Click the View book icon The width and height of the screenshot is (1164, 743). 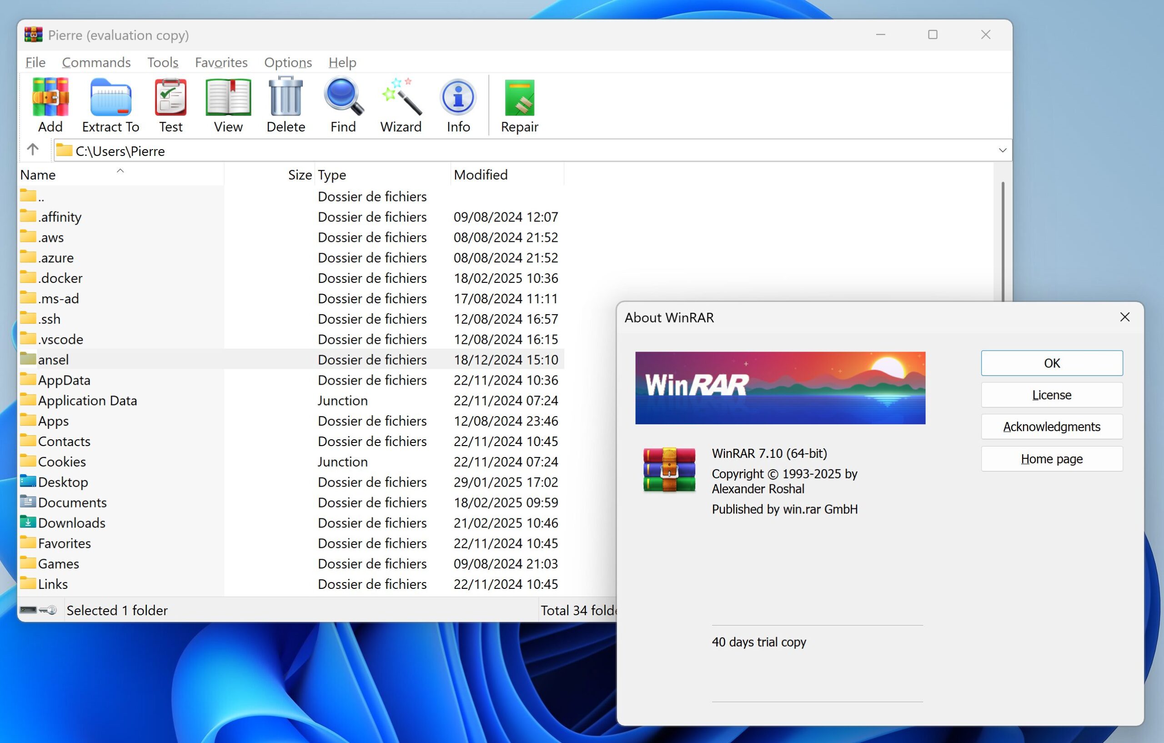coord(228,97)
